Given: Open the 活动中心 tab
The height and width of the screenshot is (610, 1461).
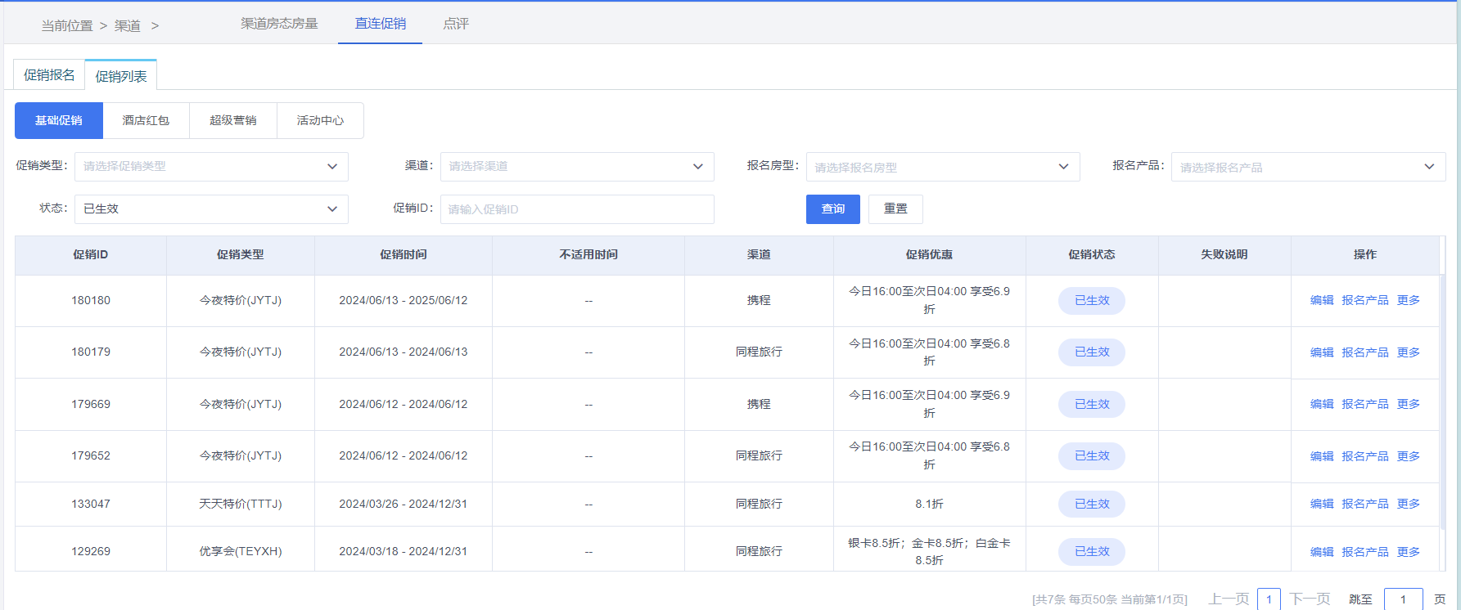Looking at the screenshot, I should click(320, 121).
